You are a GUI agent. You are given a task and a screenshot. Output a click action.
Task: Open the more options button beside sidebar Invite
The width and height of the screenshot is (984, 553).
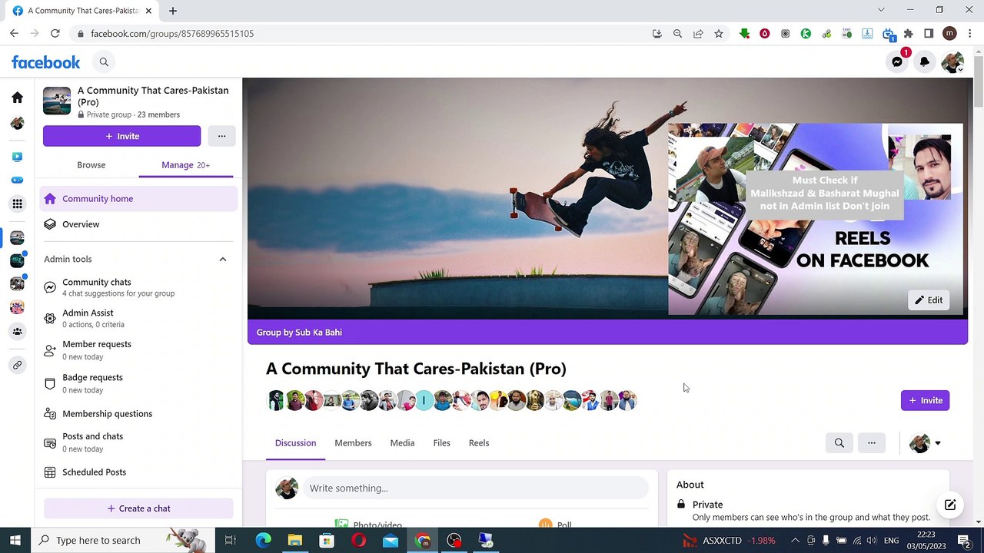click(x=221, y=136)
